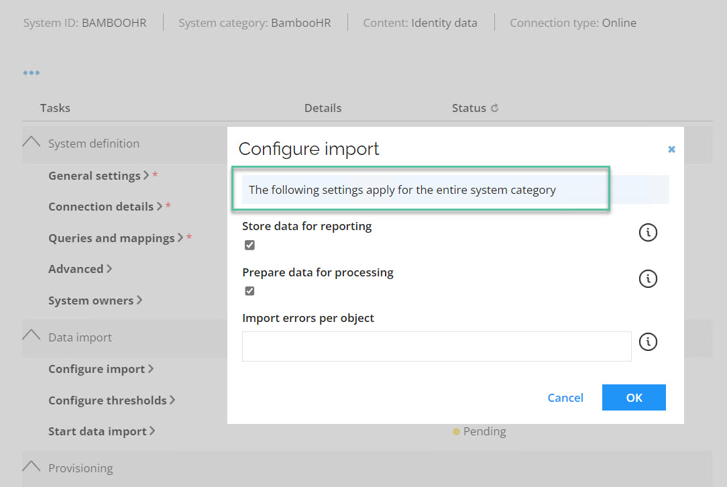
Task: Click the Status column header text
Action: click(469, 108)
